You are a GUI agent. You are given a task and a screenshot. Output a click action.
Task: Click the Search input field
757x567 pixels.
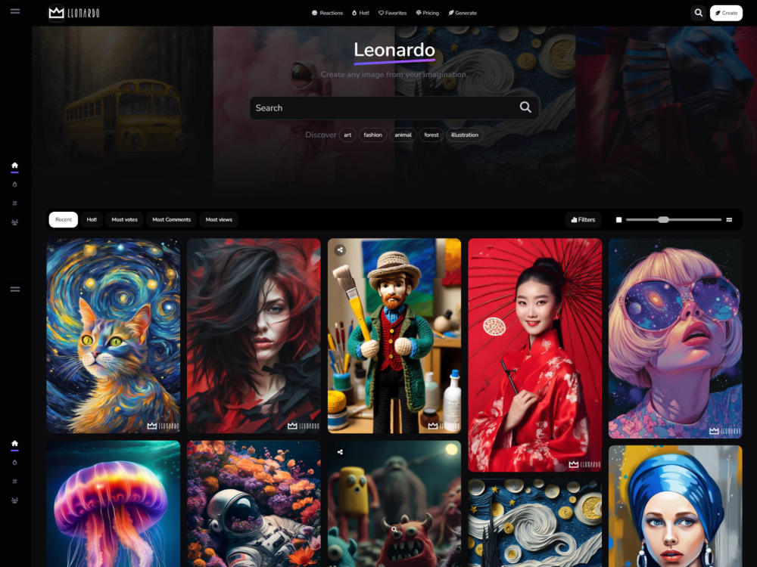[394, 108]
